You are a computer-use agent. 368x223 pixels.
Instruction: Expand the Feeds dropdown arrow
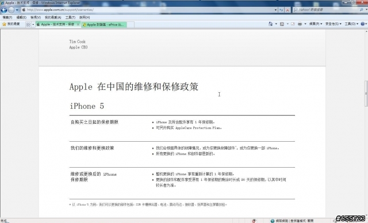(x=287, y=24)
